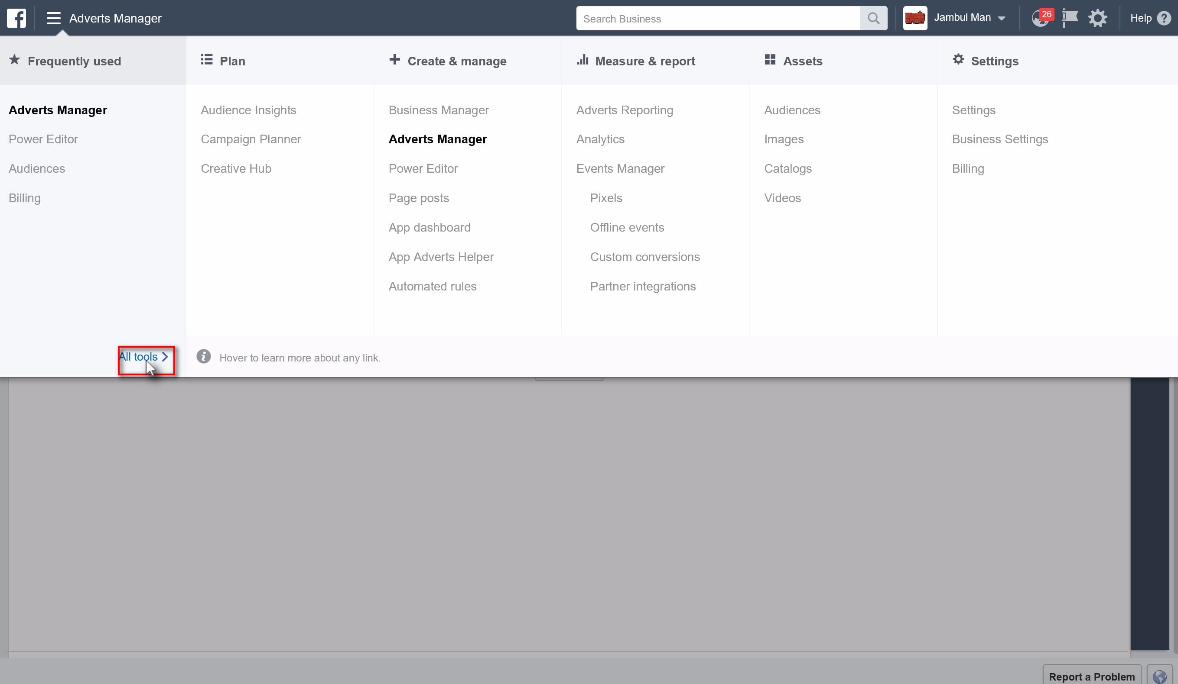Open Adverts Manager under Frequently used
The image size is (1178, 684).
coord(58,110)
